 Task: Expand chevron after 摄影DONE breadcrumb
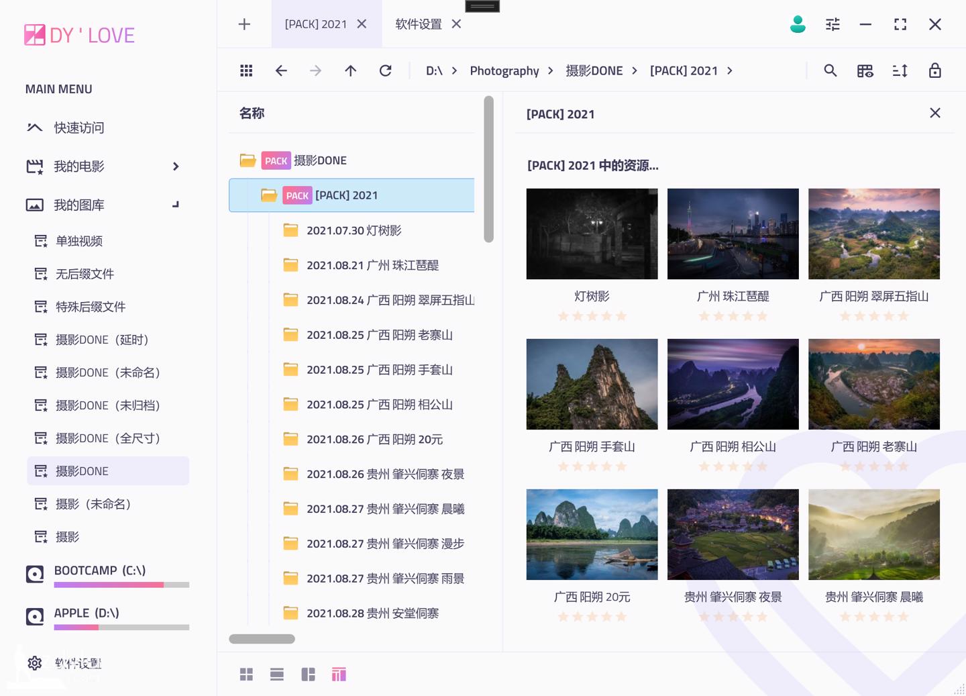[x=634, y=70]
